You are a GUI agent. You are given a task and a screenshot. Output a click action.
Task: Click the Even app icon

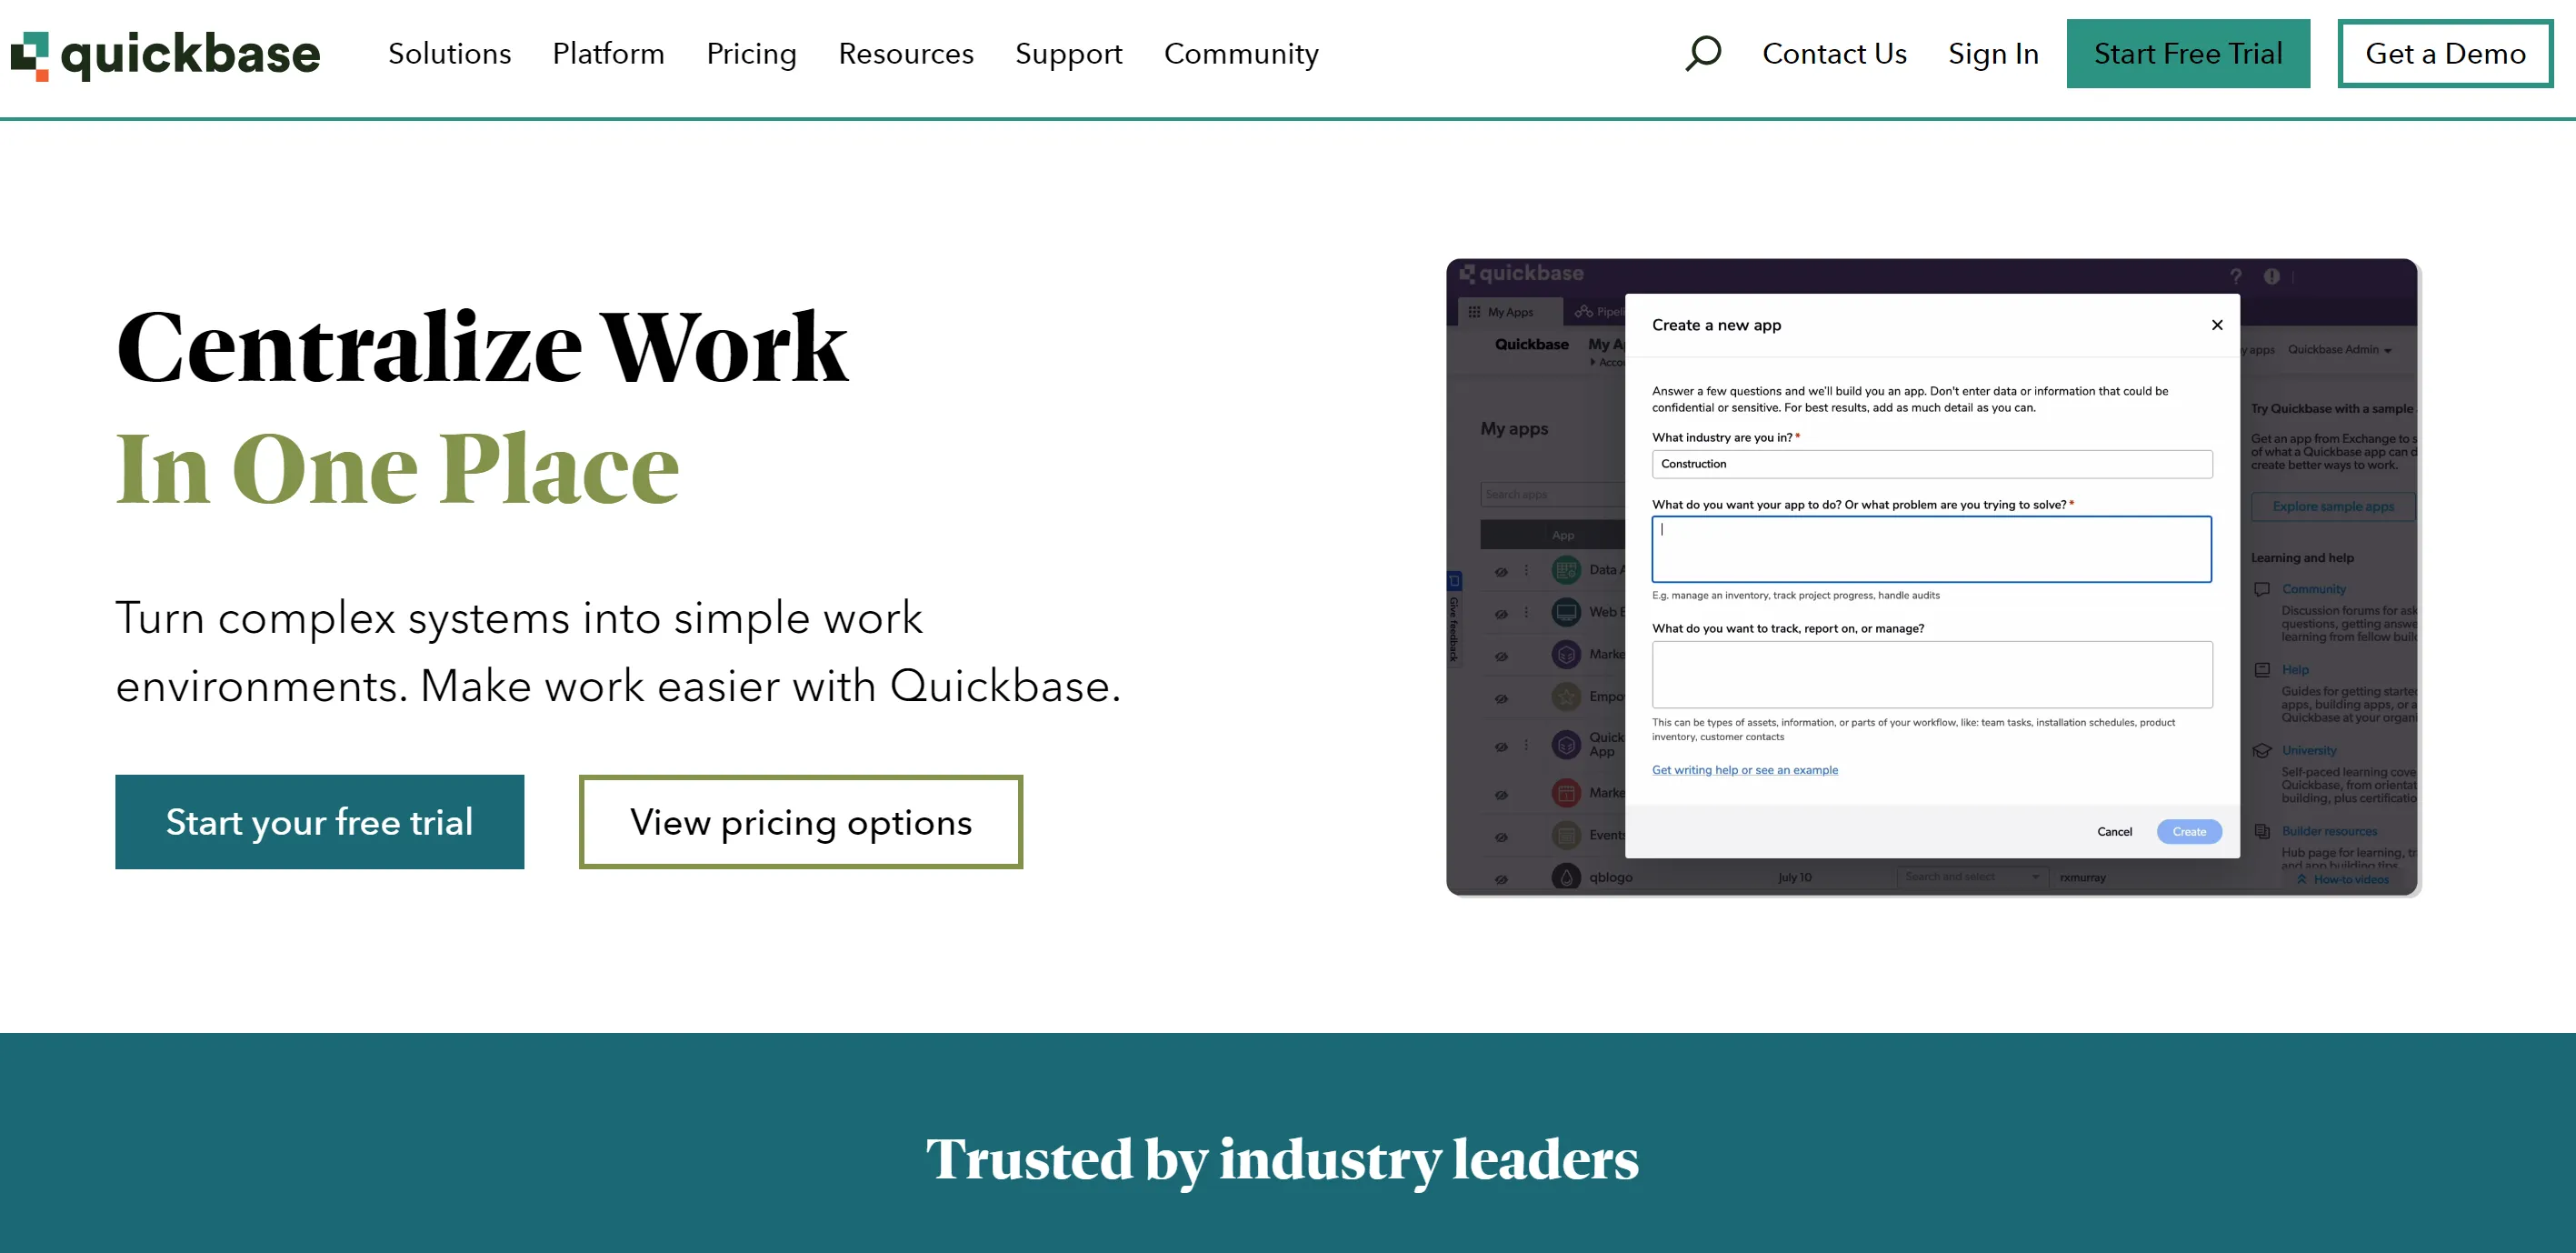[1565, 837]
